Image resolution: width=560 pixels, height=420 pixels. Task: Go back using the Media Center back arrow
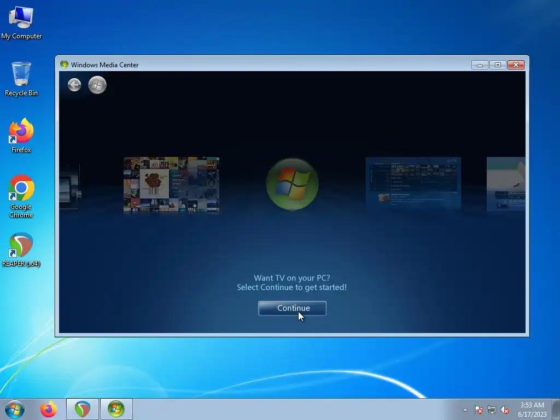coord(74,85)
